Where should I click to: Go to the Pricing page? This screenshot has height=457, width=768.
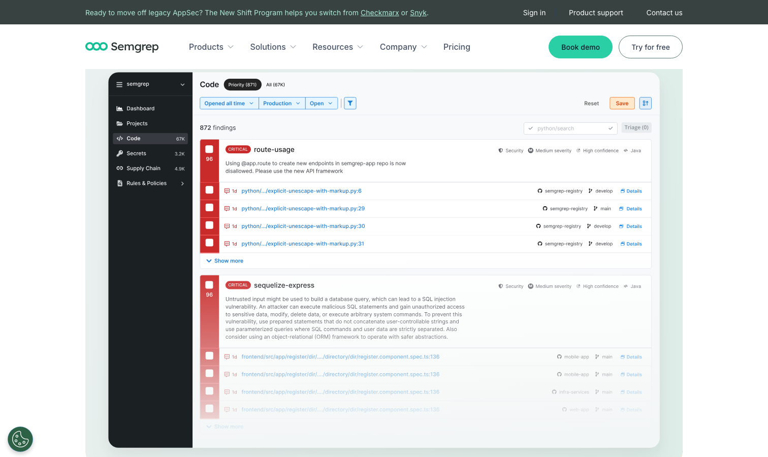(457, 47)
